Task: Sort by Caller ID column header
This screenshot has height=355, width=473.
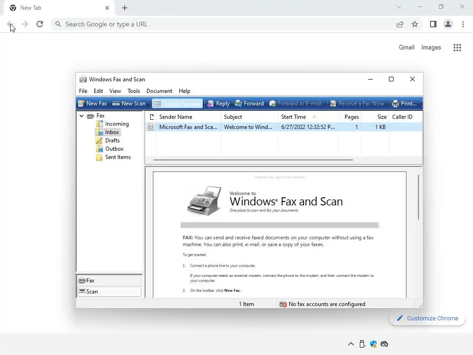Action: [406, 117]
